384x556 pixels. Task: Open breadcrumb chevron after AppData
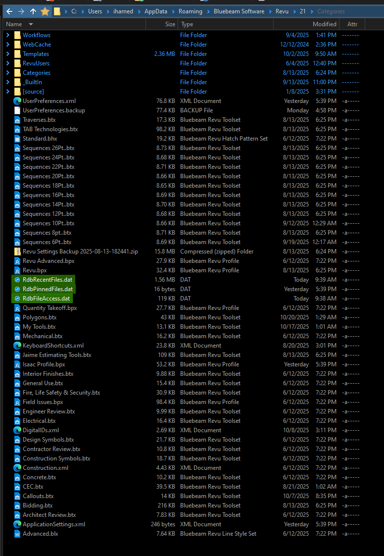click(173, 11)
